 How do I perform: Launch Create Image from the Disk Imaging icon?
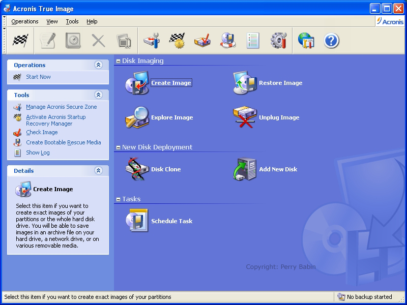tap(137, 83)
